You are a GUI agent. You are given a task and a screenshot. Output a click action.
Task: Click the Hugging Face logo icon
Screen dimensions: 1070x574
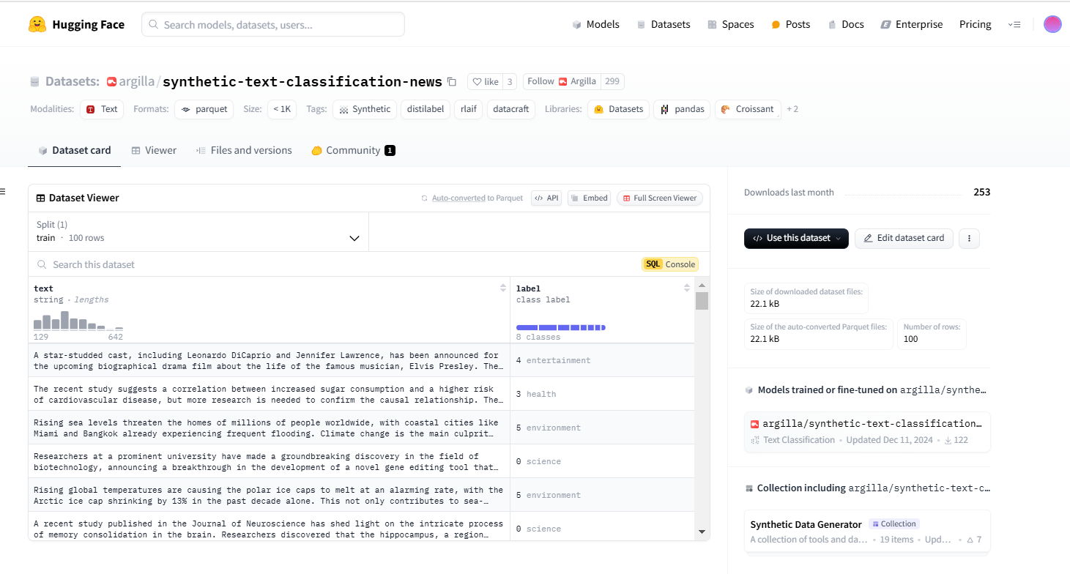(x=37, y=24)
